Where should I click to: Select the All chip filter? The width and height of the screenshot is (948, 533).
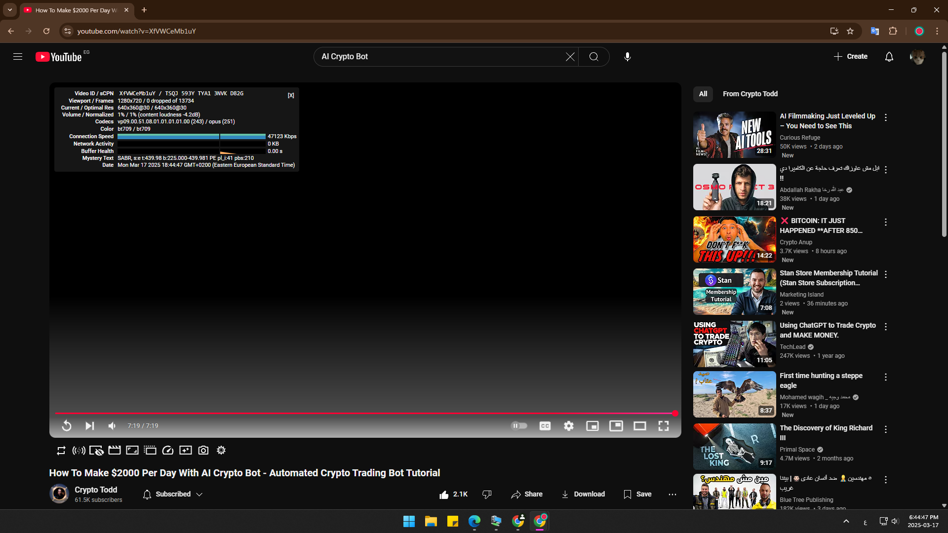(703, 94)
